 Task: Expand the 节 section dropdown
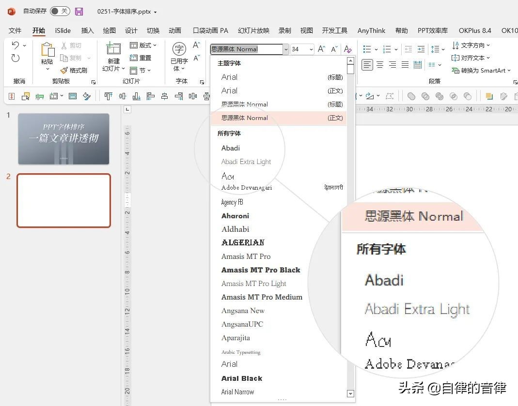coord(141,70)
